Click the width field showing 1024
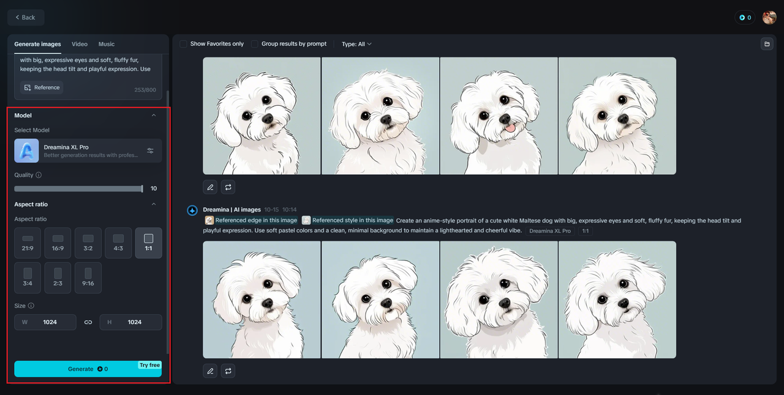 click(x=45, y=322)
